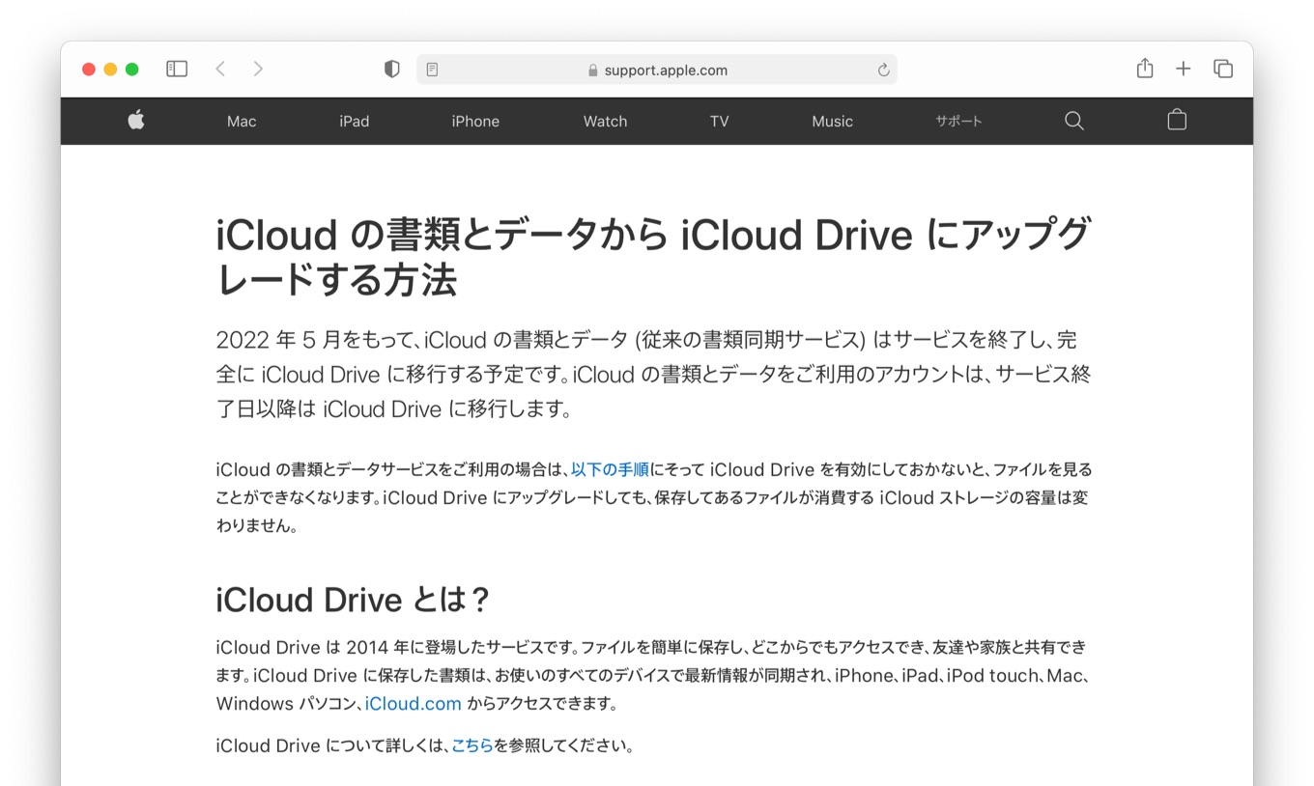Click the lock icon beside support.apple.com
The width and height of the screenshot is (1314, 786).
(x=593, y=70)
